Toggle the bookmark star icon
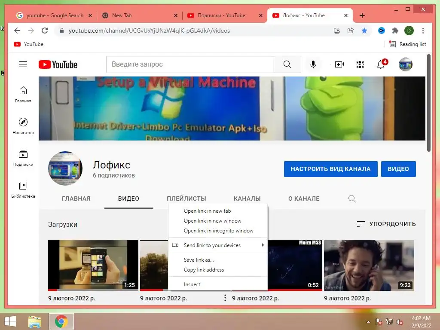 pos(364,31)
